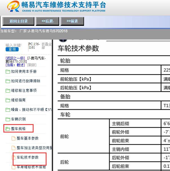Click the 后轮 row group cell
The image size is (170, 171).
point(83,162)
